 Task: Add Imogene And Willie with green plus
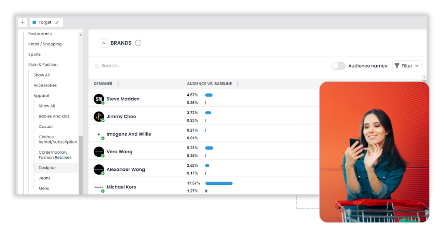103,138
